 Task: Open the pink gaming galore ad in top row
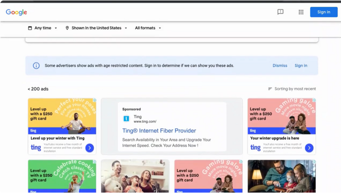point(281,126)
